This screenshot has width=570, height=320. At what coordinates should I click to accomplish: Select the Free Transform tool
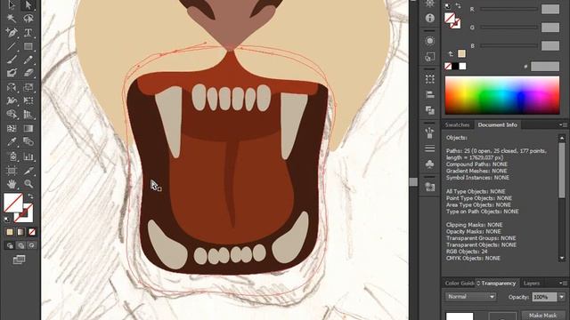28,100
